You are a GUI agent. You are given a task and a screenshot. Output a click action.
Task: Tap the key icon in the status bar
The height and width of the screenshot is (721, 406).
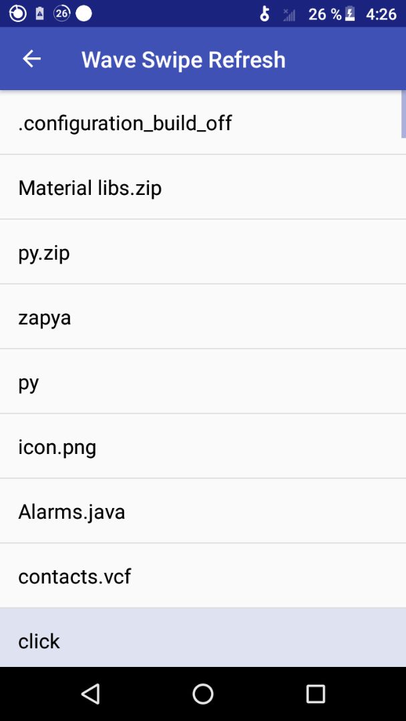point(265,13)
